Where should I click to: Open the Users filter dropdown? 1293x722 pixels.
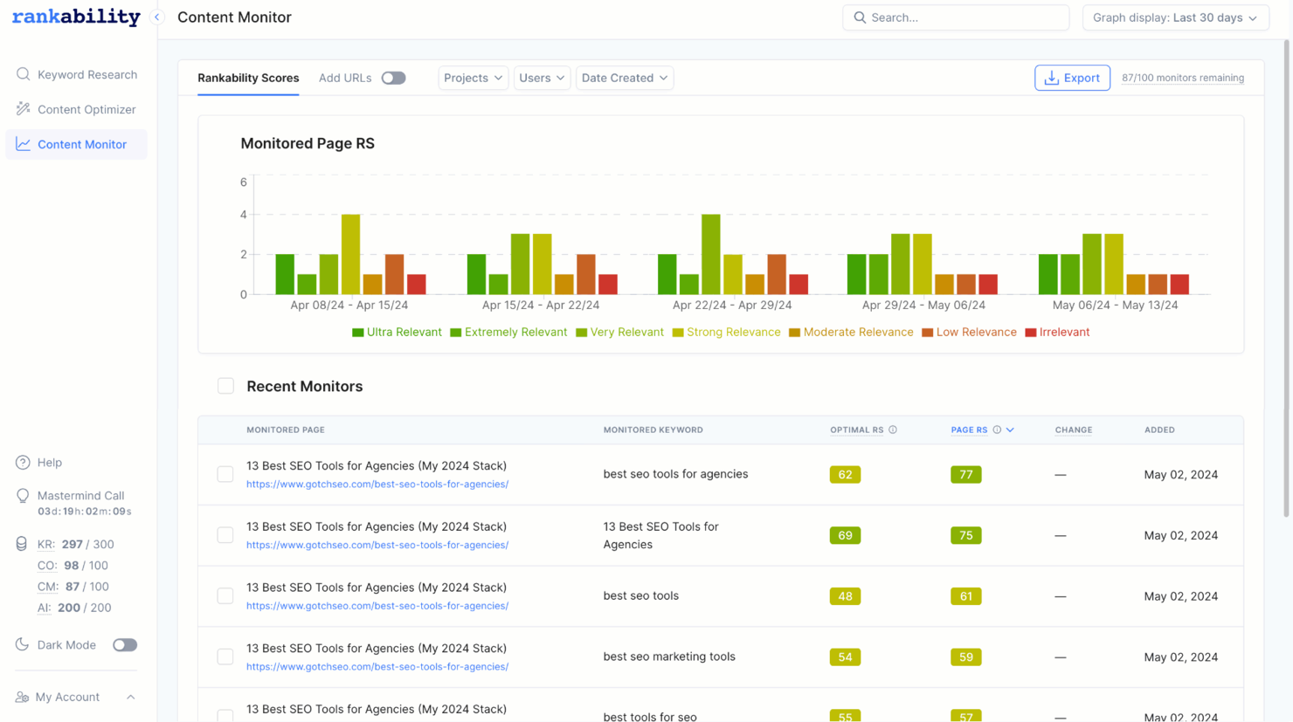coord(542,78)
